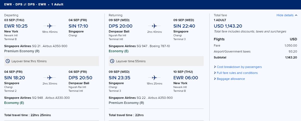Click clock icon beside 1hrs 10mins layover
This screenshot has width=301, height=121.
8,61
